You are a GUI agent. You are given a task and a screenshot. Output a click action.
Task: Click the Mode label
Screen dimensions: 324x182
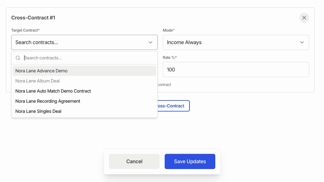[x=169, y=30]
